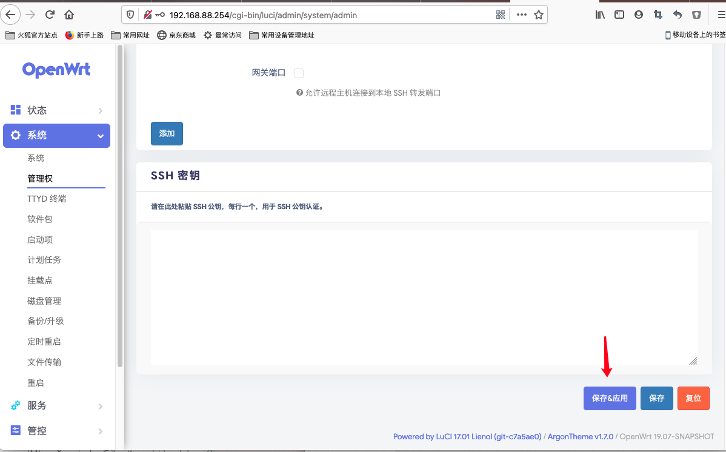Open the 常用网址 bookmark folder
The image size is (726, 452).
pos(130,35)
